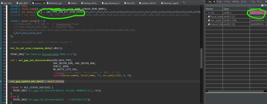This screenshot has height=104, width=267.
Task: Expand the manuf_data array variable
Action: pyautogui.click(x=207, y=24)
